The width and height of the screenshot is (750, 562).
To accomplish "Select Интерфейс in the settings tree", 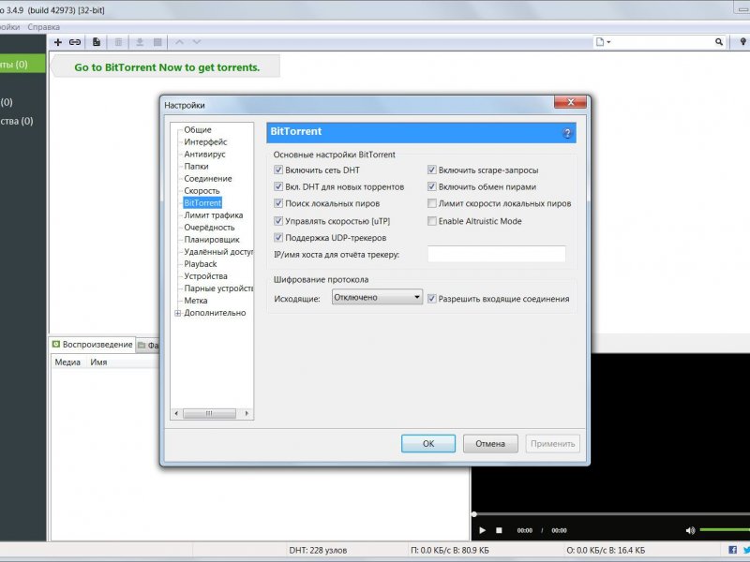I will (205, 142).
